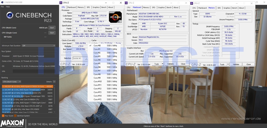Click the 40058 pts multi core score
267x128 pixels.
point(43,28)
